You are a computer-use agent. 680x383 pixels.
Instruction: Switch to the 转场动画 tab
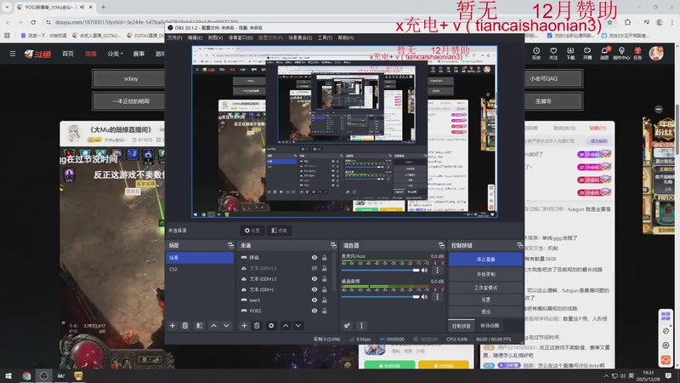coord(490,326)
